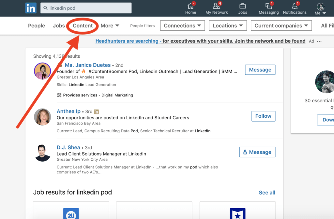Click the Headhunters are searching ad link
Viewport: 334px width, 219px height.
coord(200,41)
